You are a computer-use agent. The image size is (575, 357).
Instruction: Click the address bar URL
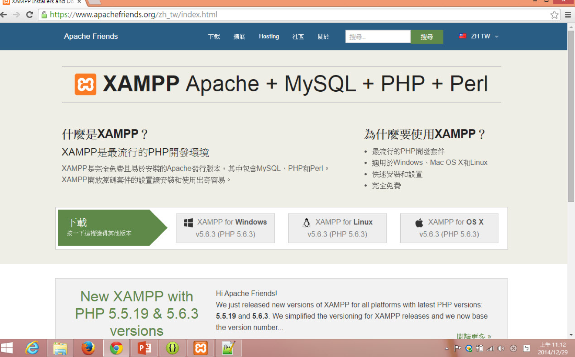(x=133, y=15)
